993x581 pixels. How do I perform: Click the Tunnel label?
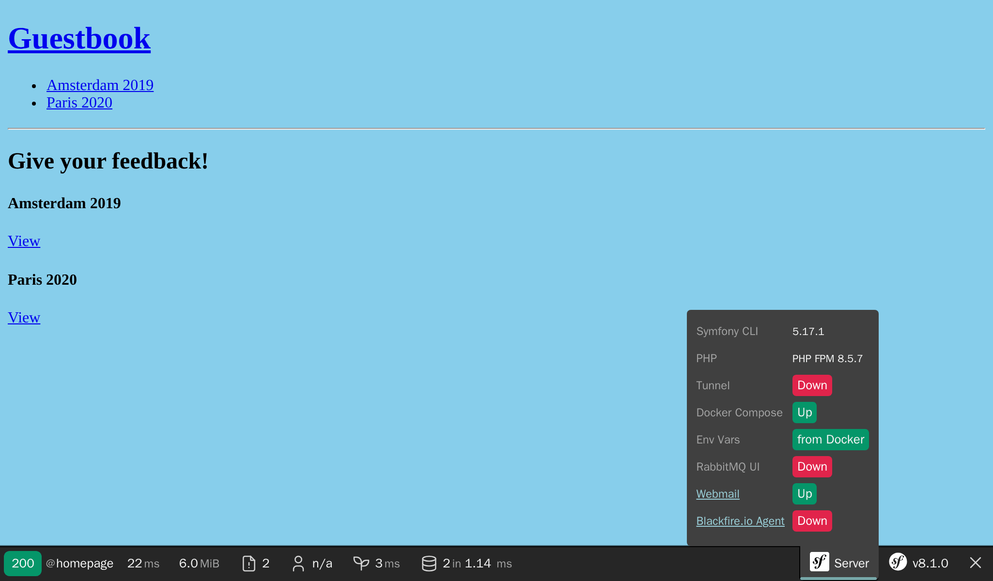click(713, 386)
